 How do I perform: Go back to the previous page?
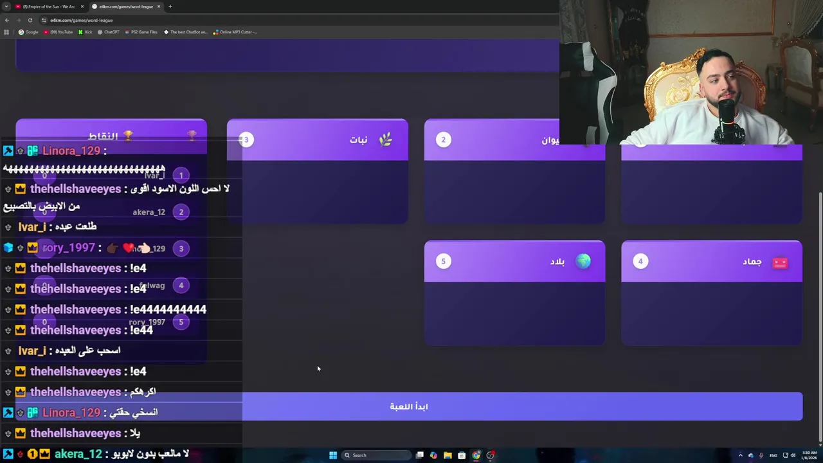pos(7,20)
